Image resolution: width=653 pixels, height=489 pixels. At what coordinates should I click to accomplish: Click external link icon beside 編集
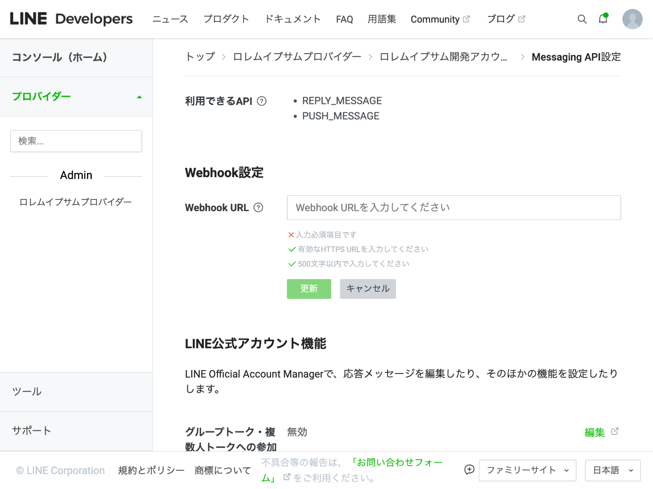point(615,432)
